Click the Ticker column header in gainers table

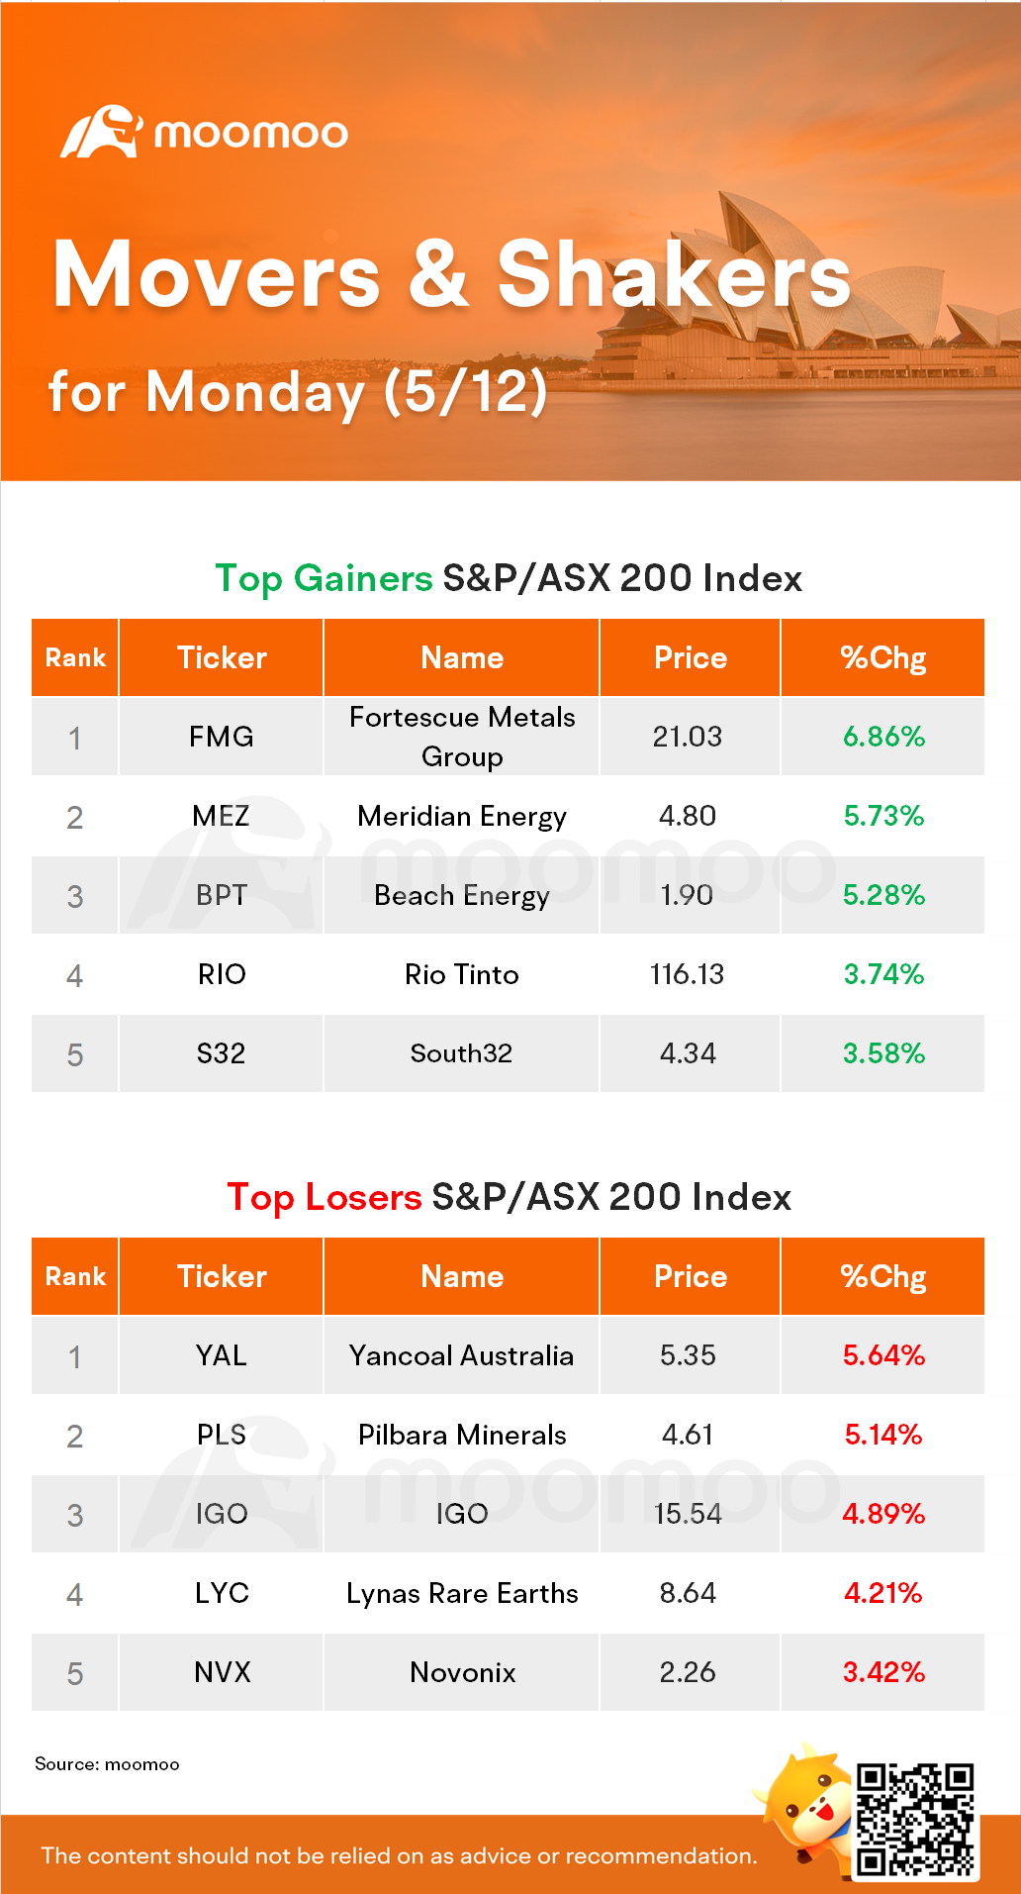(x=222, y=658)
